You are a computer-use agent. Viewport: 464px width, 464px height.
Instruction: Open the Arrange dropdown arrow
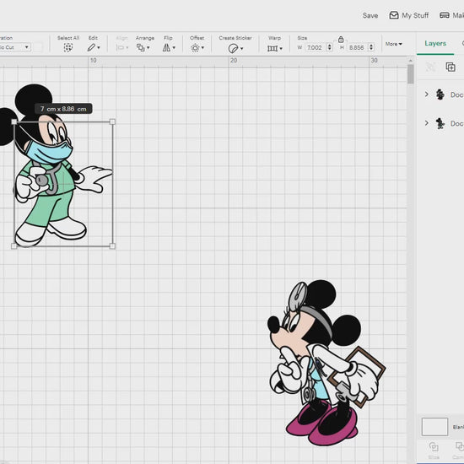click(148, 47)
